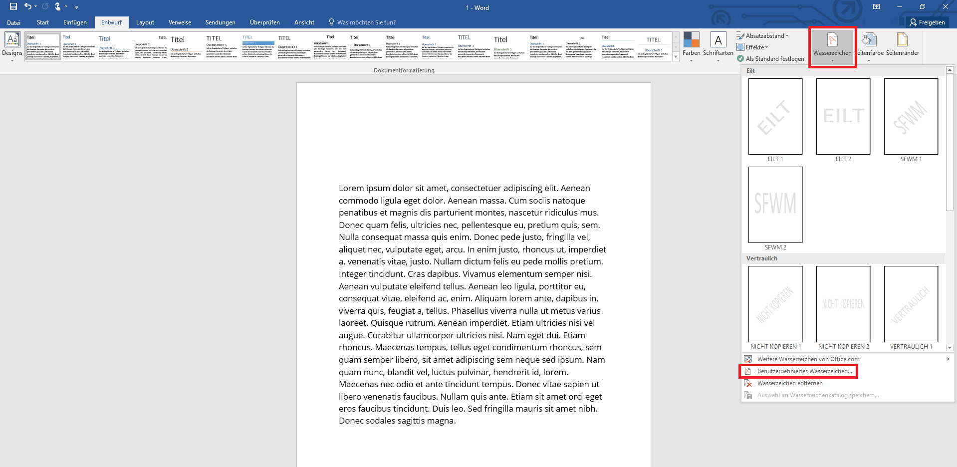The width and height of the screenshot is (957, 467).
Task: Open the Schriftarten fonts button
Action: 718,46
